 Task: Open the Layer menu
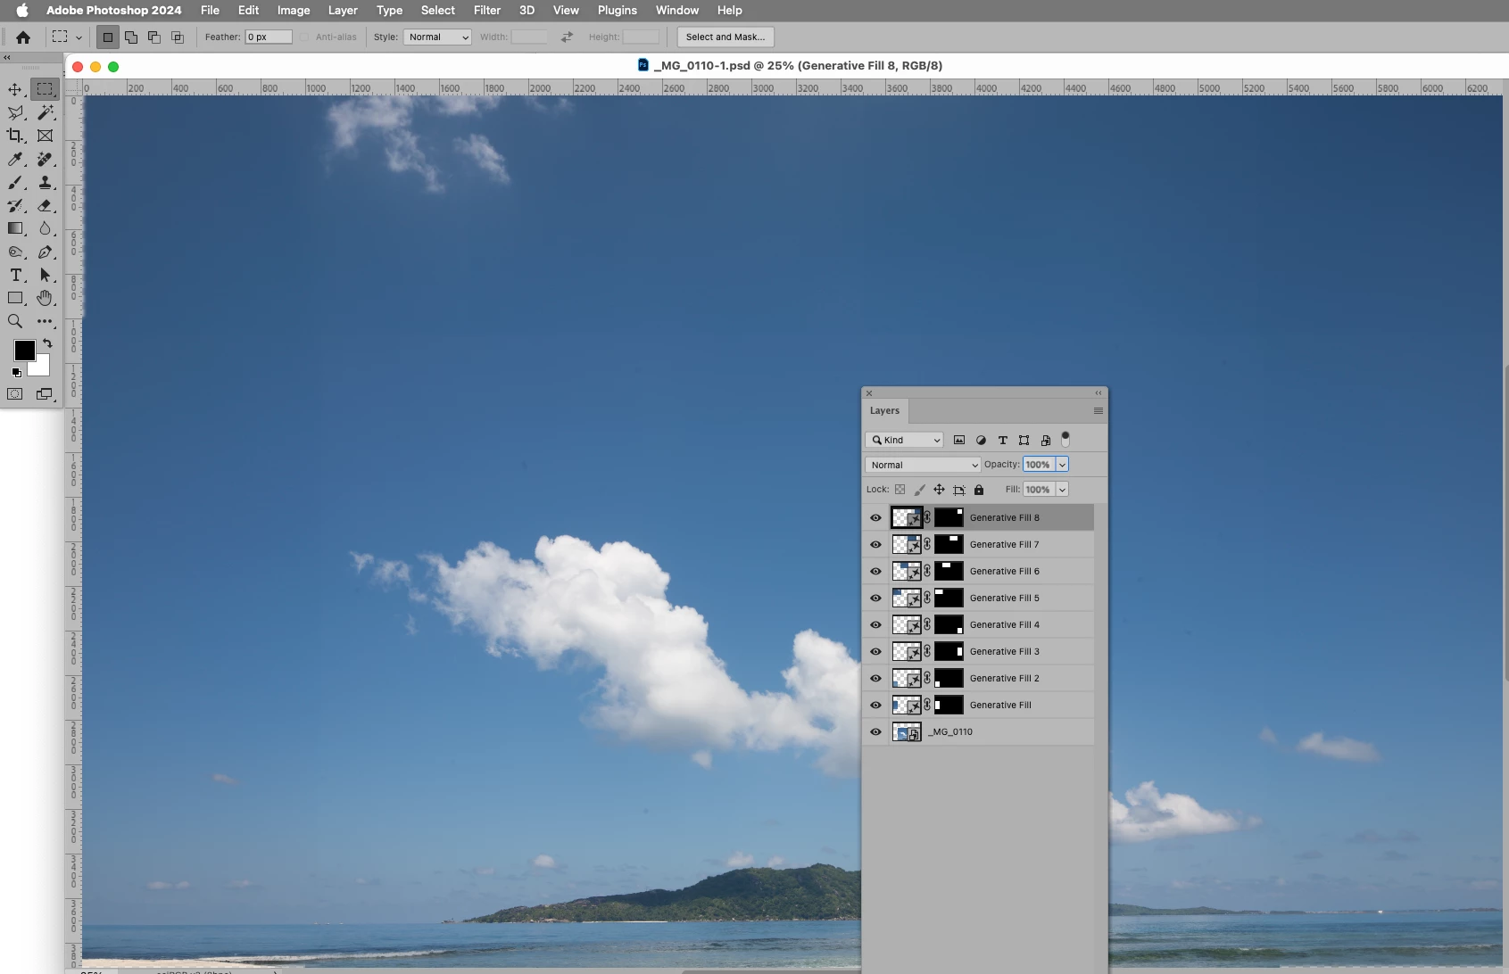[x=343, y=10]
